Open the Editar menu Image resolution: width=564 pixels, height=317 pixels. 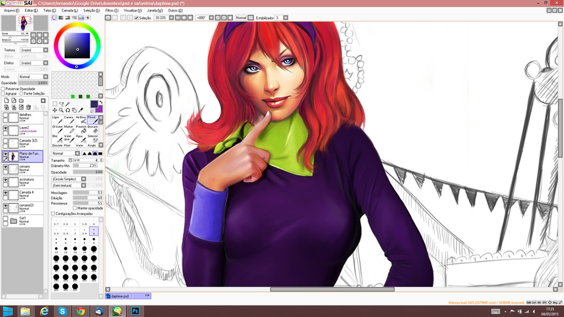31,10
